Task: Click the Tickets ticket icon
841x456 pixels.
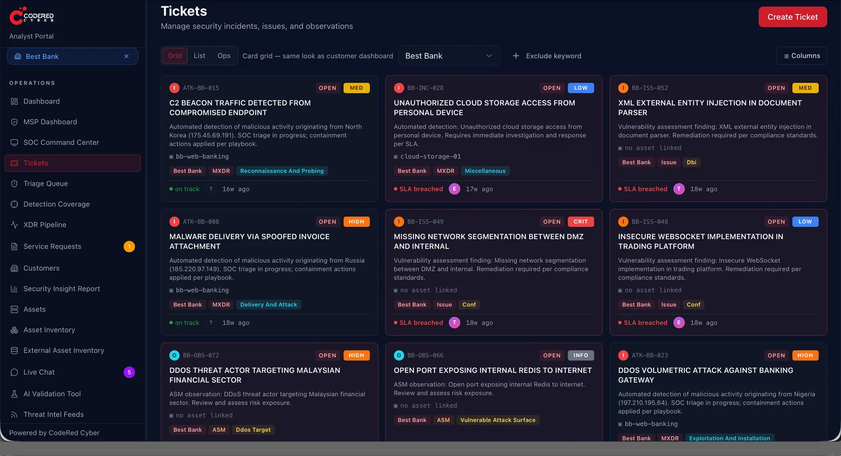Action: pyautogui.click(x=14, y=163)
